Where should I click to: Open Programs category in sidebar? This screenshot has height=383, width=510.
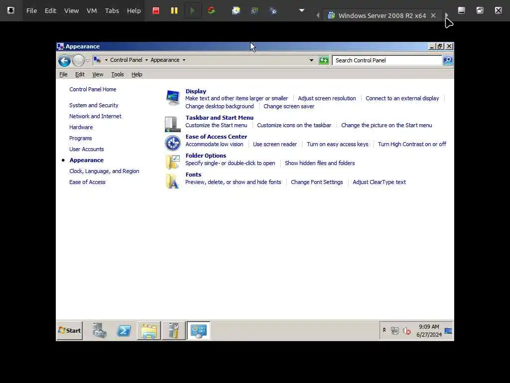(x=81, y=139)
